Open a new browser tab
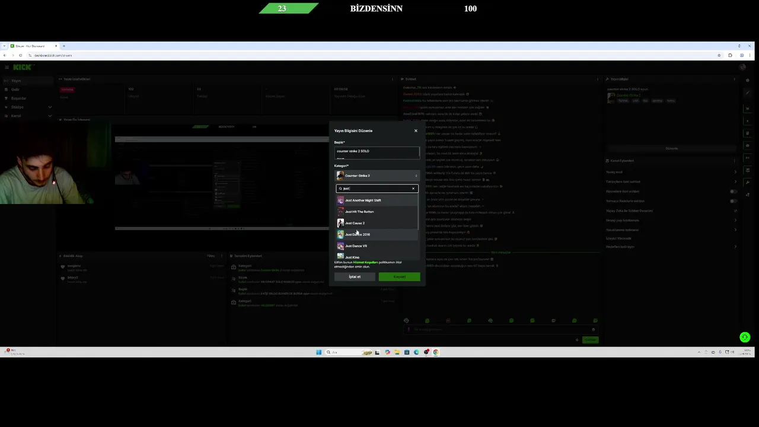 pyautogui.click(x=64, y=46)
